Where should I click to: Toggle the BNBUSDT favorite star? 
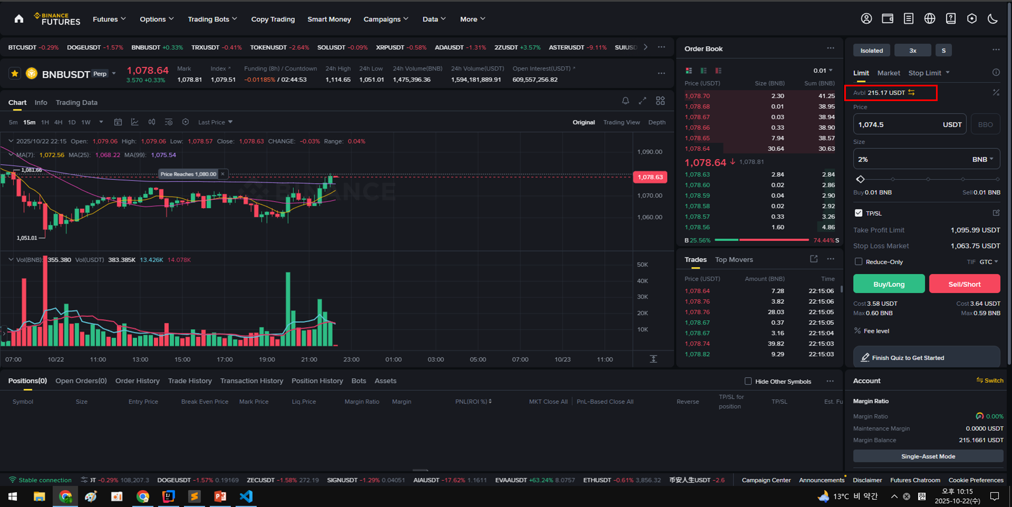15,73
